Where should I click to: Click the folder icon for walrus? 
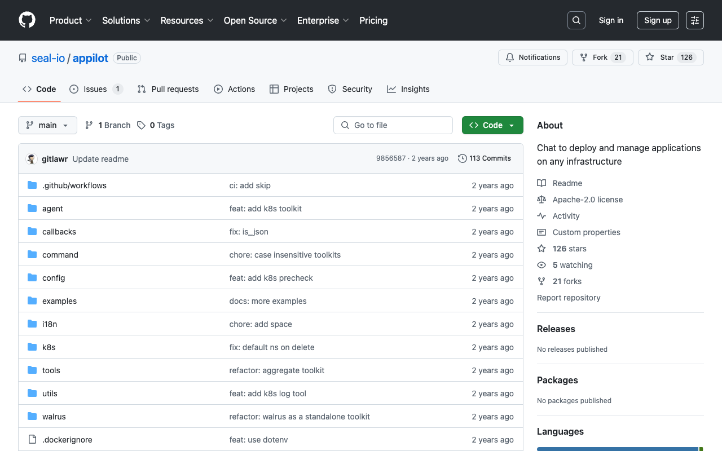click(x=32, y=416)
